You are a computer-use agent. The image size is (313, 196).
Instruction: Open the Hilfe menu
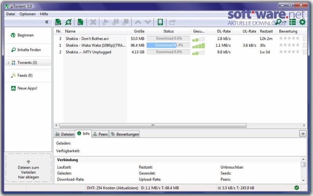coord(44,14)
